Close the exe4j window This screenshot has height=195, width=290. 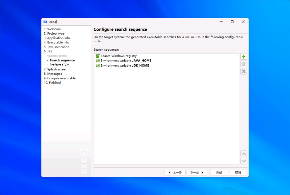(x=243, y=22)
